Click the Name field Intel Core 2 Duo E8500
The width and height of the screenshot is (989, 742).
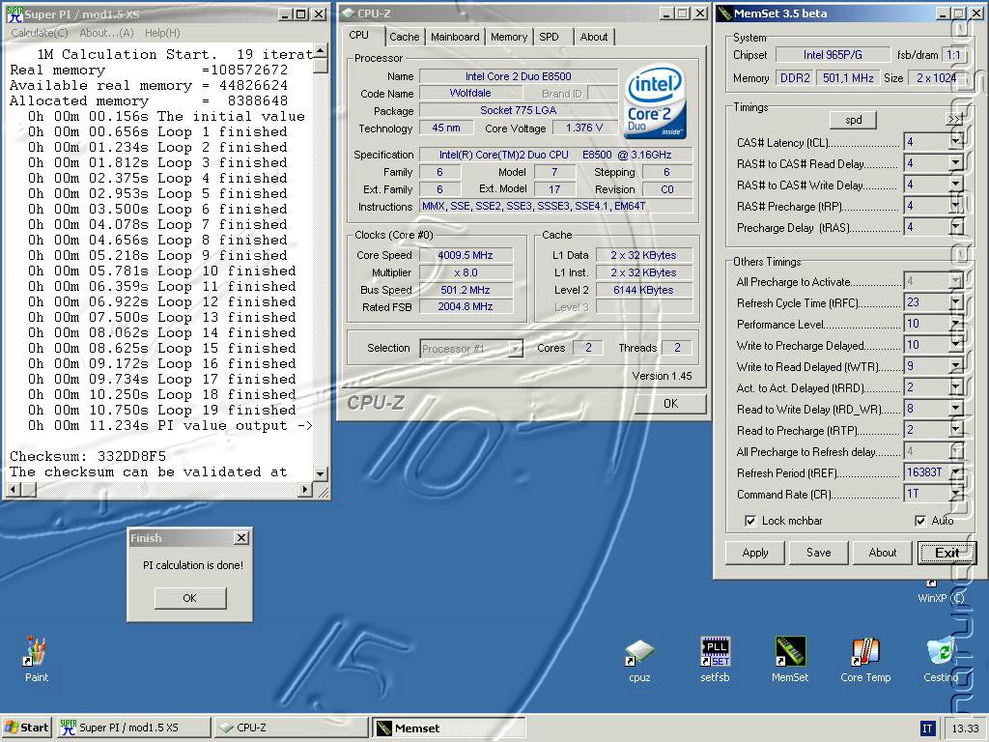pos(519,76)
